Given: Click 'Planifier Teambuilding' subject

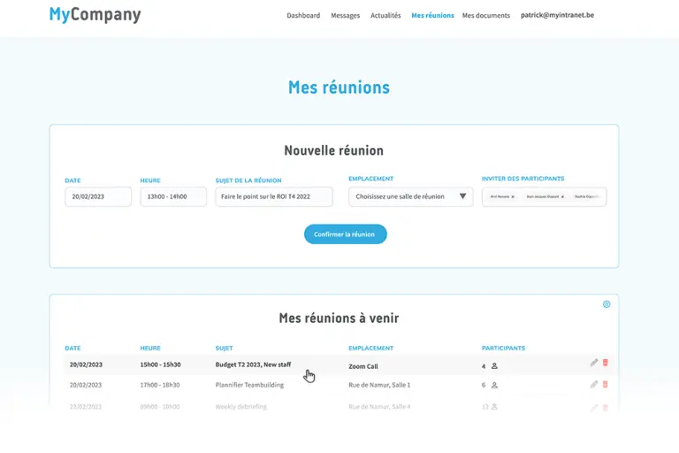Looking at the screenshot, I should click(249, 385).
